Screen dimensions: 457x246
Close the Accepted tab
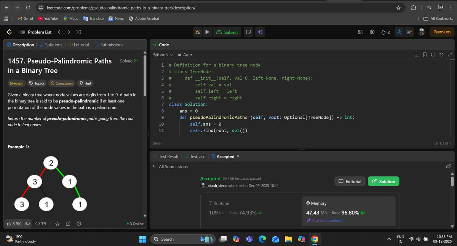[x=238, y=157]
